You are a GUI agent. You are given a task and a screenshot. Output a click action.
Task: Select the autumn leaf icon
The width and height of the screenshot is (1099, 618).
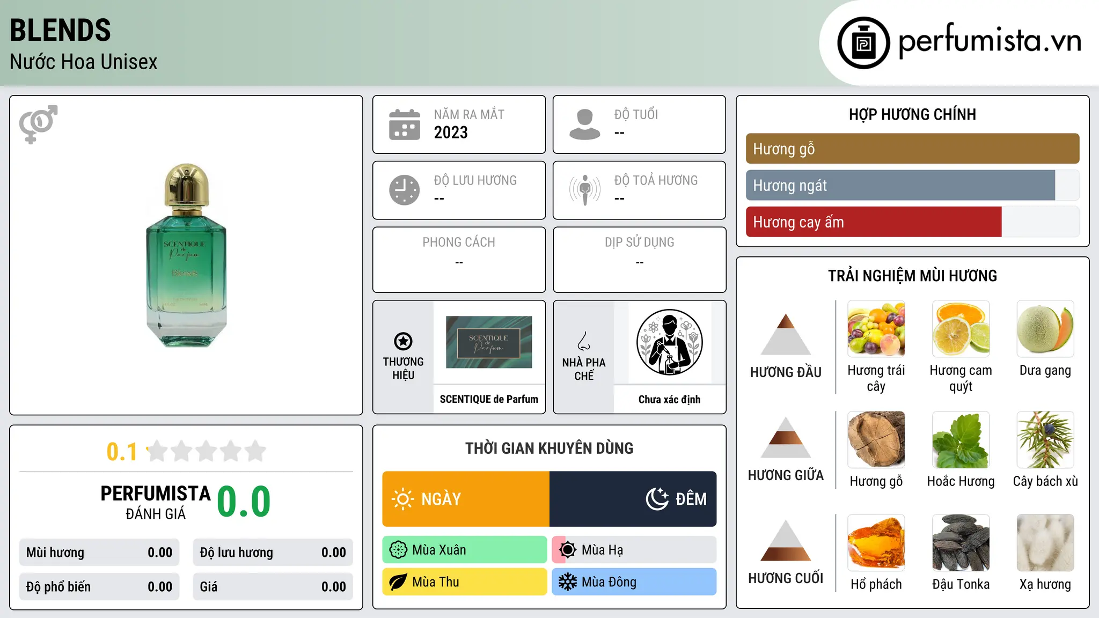click(398, 582)
